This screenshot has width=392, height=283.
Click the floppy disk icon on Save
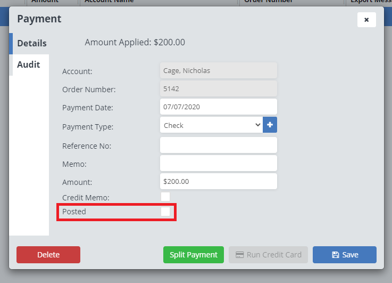tap(335, 255)
